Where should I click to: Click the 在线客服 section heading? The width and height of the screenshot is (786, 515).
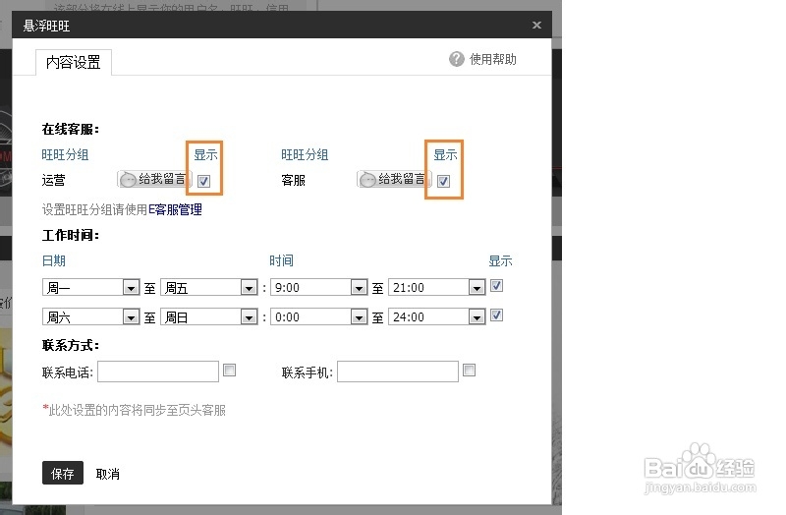(x=71, y=130)
